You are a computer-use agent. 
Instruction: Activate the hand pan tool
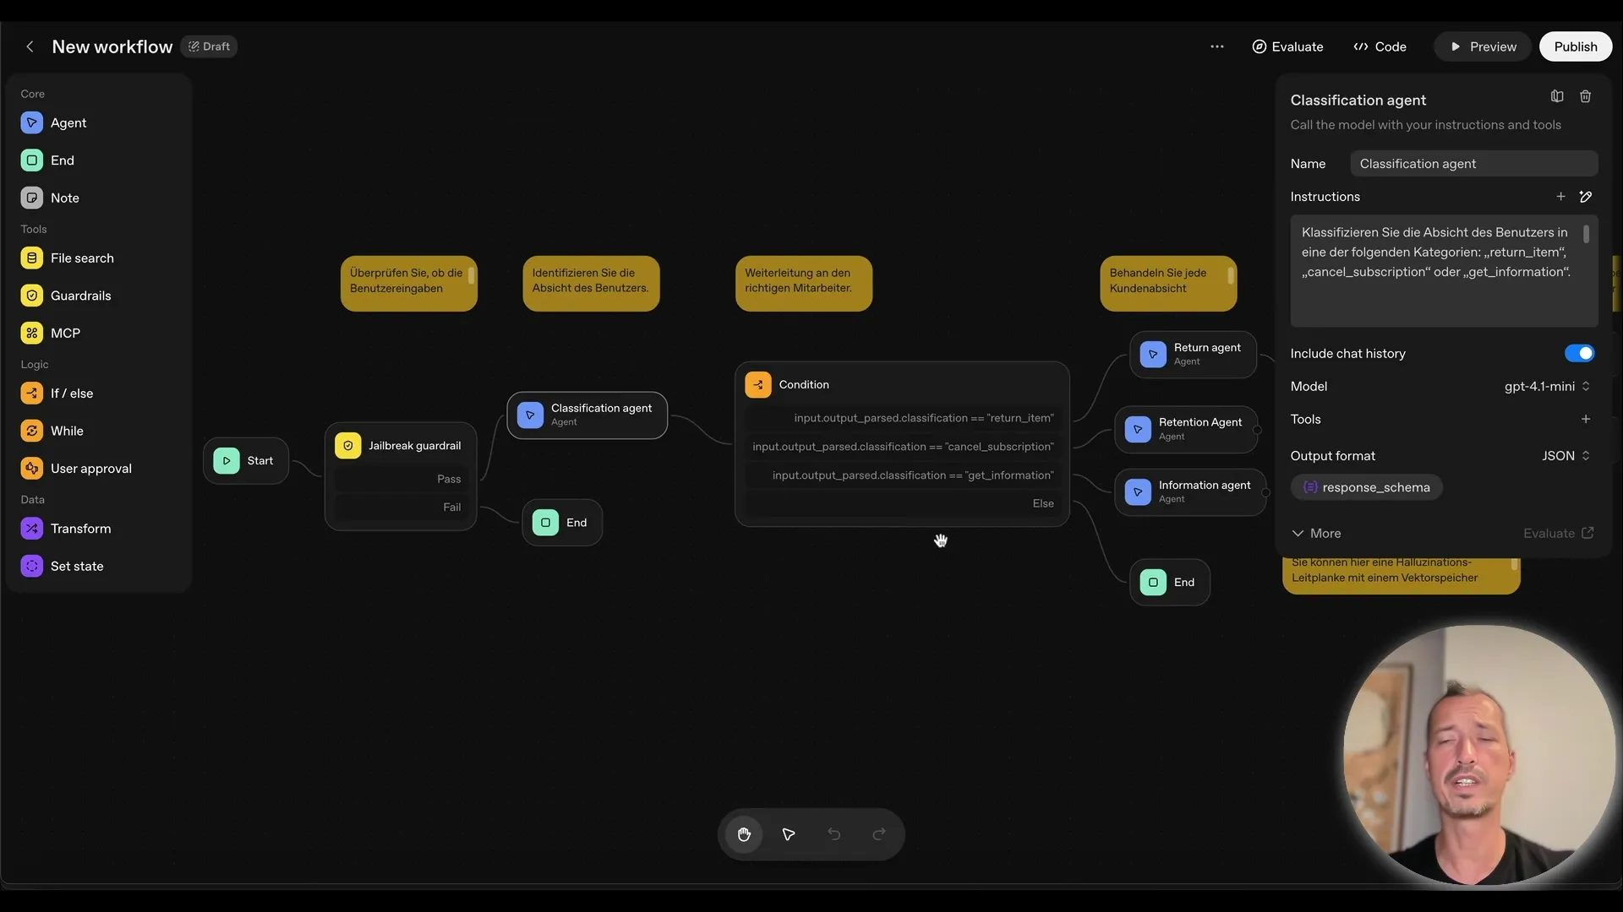point(744,834)
